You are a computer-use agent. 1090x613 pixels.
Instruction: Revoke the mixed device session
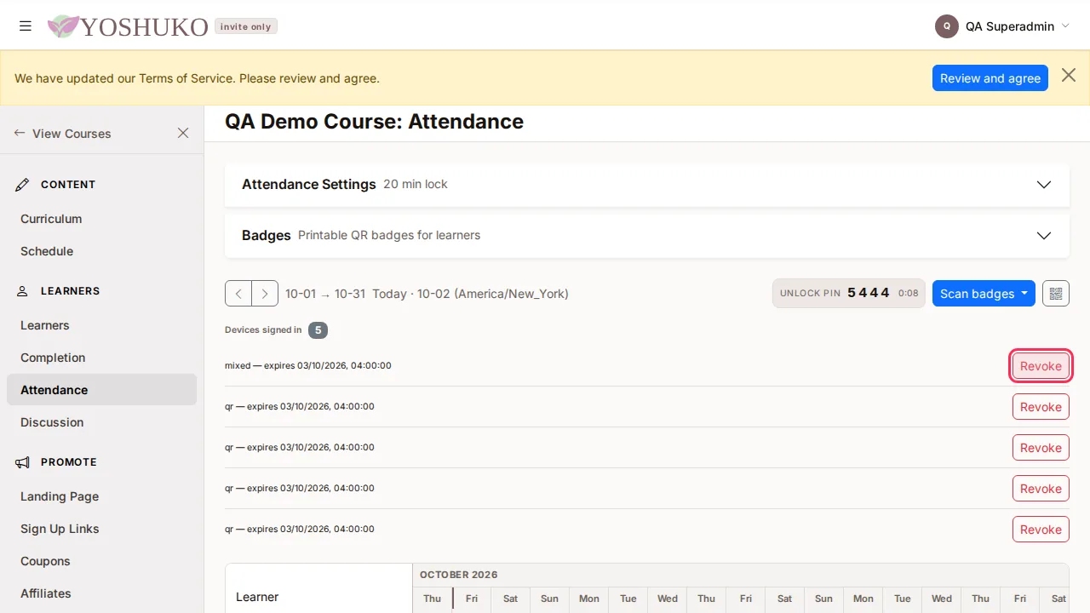(x=1041, y=366)
